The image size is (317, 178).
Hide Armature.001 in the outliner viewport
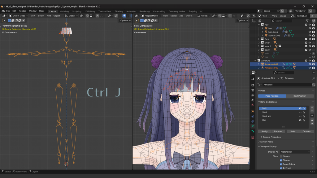310,64
